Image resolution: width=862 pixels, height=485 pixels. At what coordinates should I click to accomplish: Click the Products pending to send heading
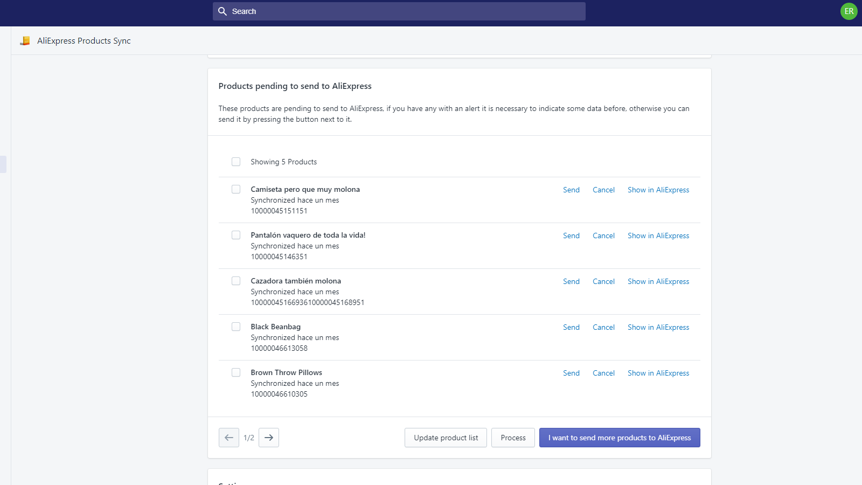pyautogui.click(x=295, y=86)
